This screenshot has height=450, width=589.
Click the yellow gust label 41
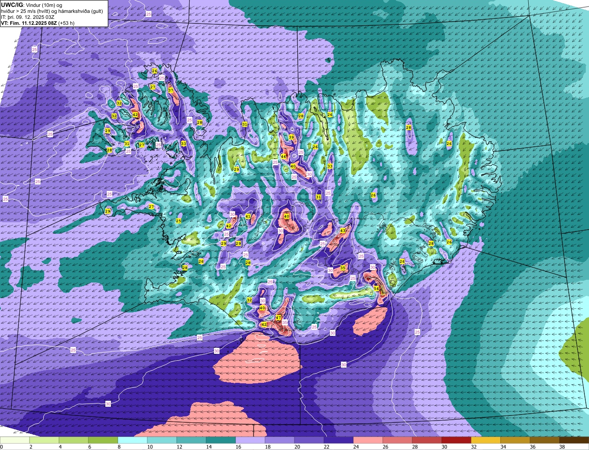[248, 216]
